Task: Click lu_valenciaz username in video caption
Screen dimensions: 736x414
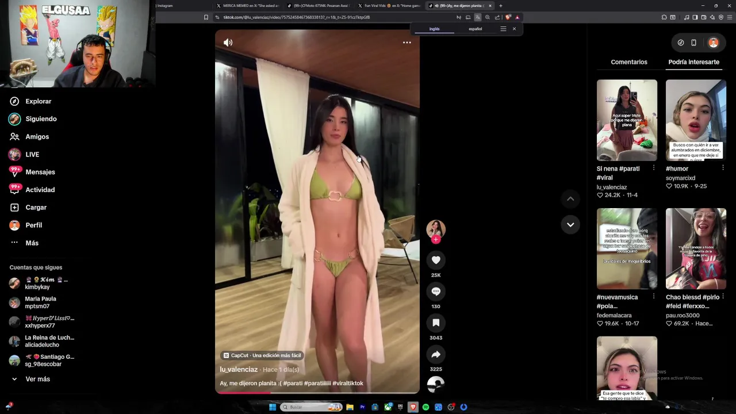Action: [239, 370]
